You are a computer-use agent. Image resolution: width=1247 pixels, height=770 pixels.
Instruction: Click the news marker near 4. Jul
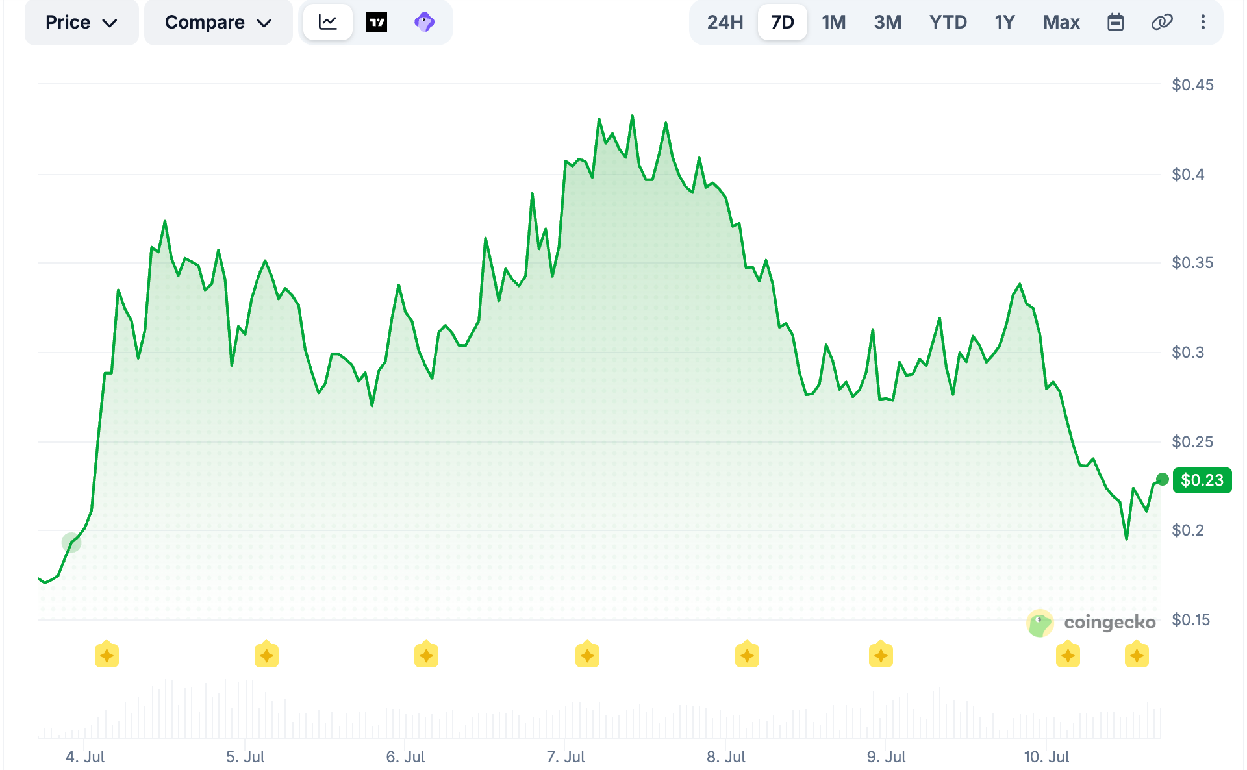[x=107, y=655]
